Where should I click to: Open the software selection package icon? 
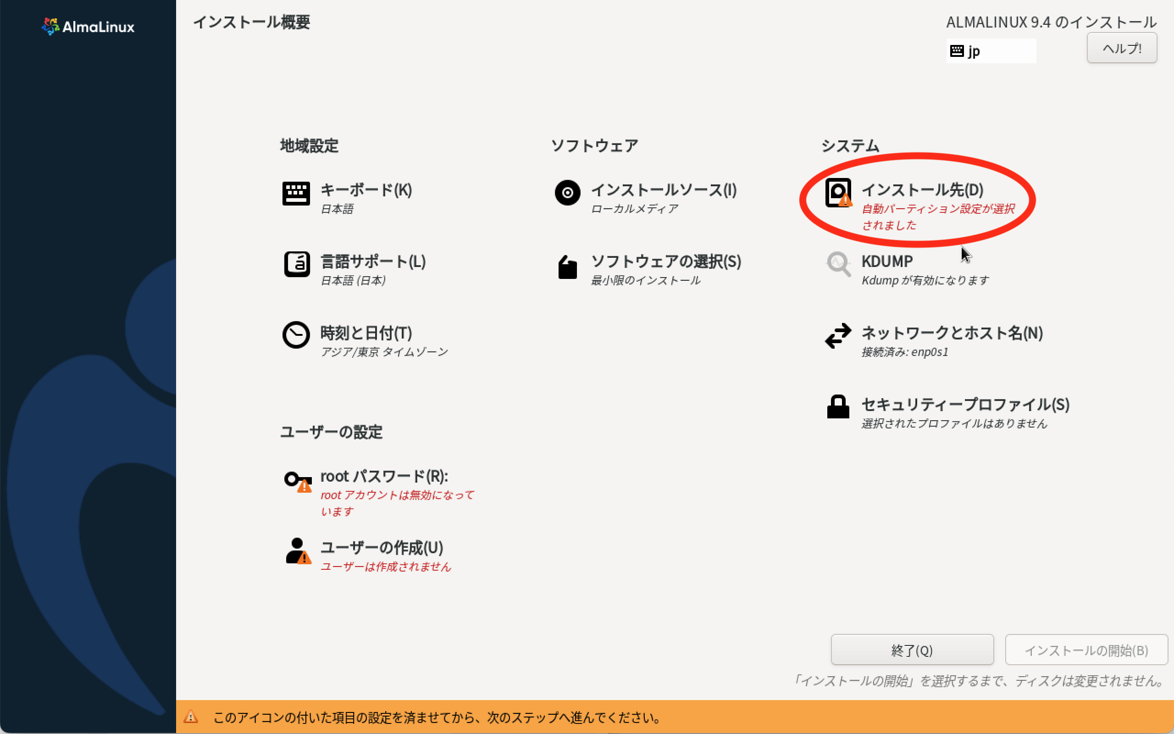(x=567, y=267)
